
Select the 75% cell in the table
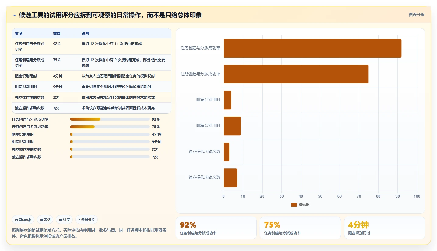coord(57,60)
